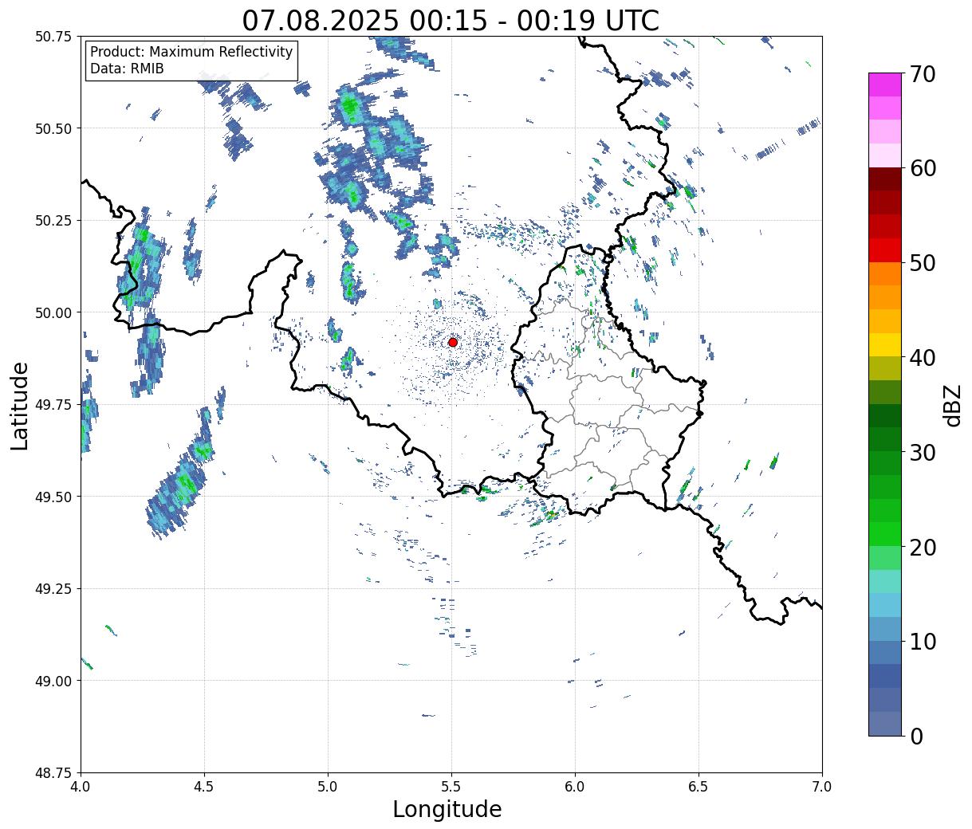Click the 7.0 longitude tick label

click(822, 787)
